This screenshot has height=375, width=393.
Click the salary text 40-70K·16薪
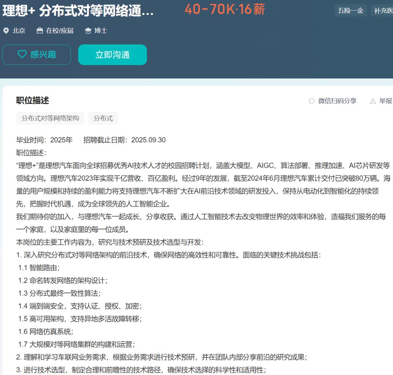225,9
